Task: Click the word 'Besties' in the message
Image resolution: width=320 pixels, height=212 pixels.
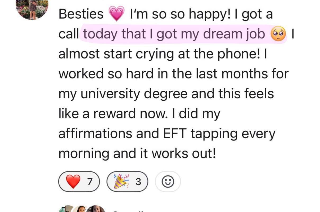Action: click(81, 14)
